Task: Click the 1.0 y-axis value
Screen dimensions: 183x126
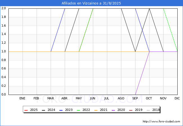Action: tap(4, 51)
